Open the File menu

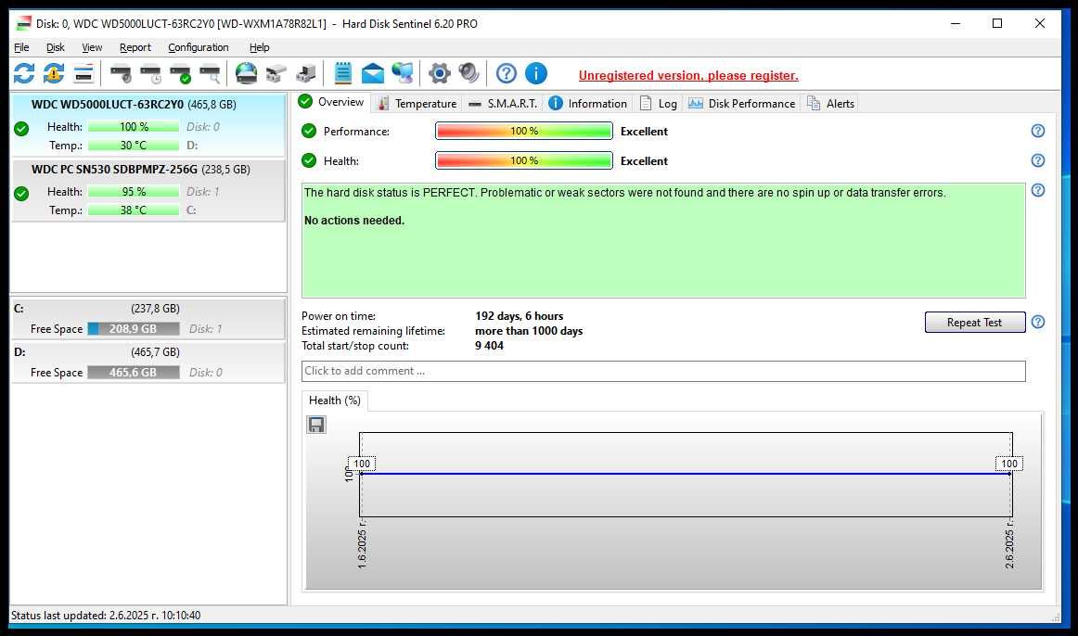pyautogui.click(x=21, y=47)
